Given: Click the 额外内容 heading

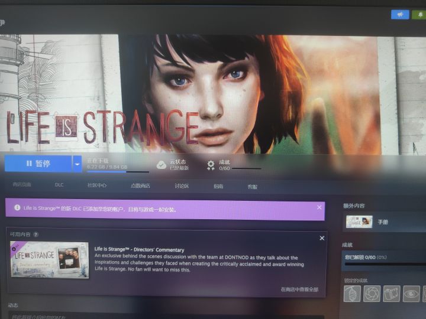Looking at the screenshot, I should coord(354,206).
